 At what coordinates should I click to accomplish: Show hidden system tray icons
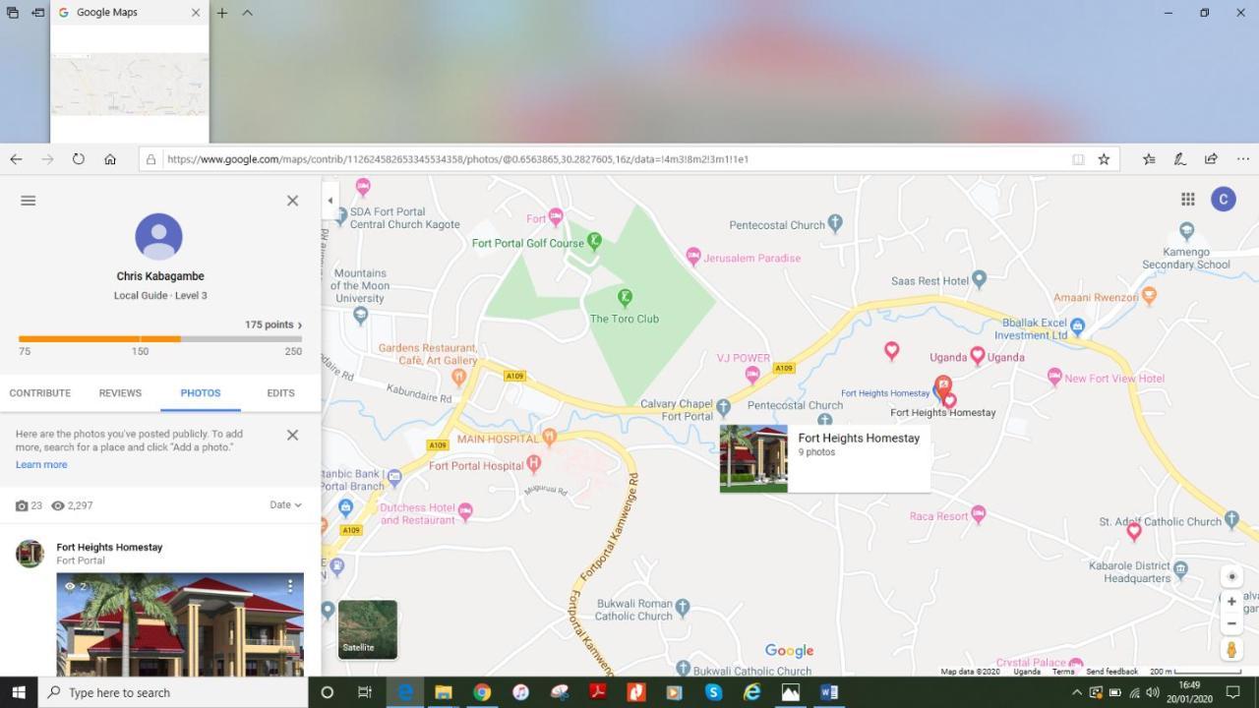click(1076, 692)
